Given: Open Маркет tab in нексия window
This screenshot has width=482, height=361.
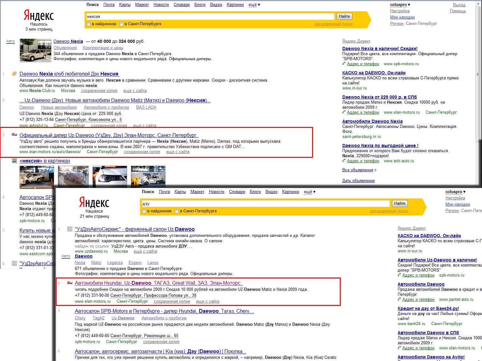Looking at the screenshot, I should 142,5.
